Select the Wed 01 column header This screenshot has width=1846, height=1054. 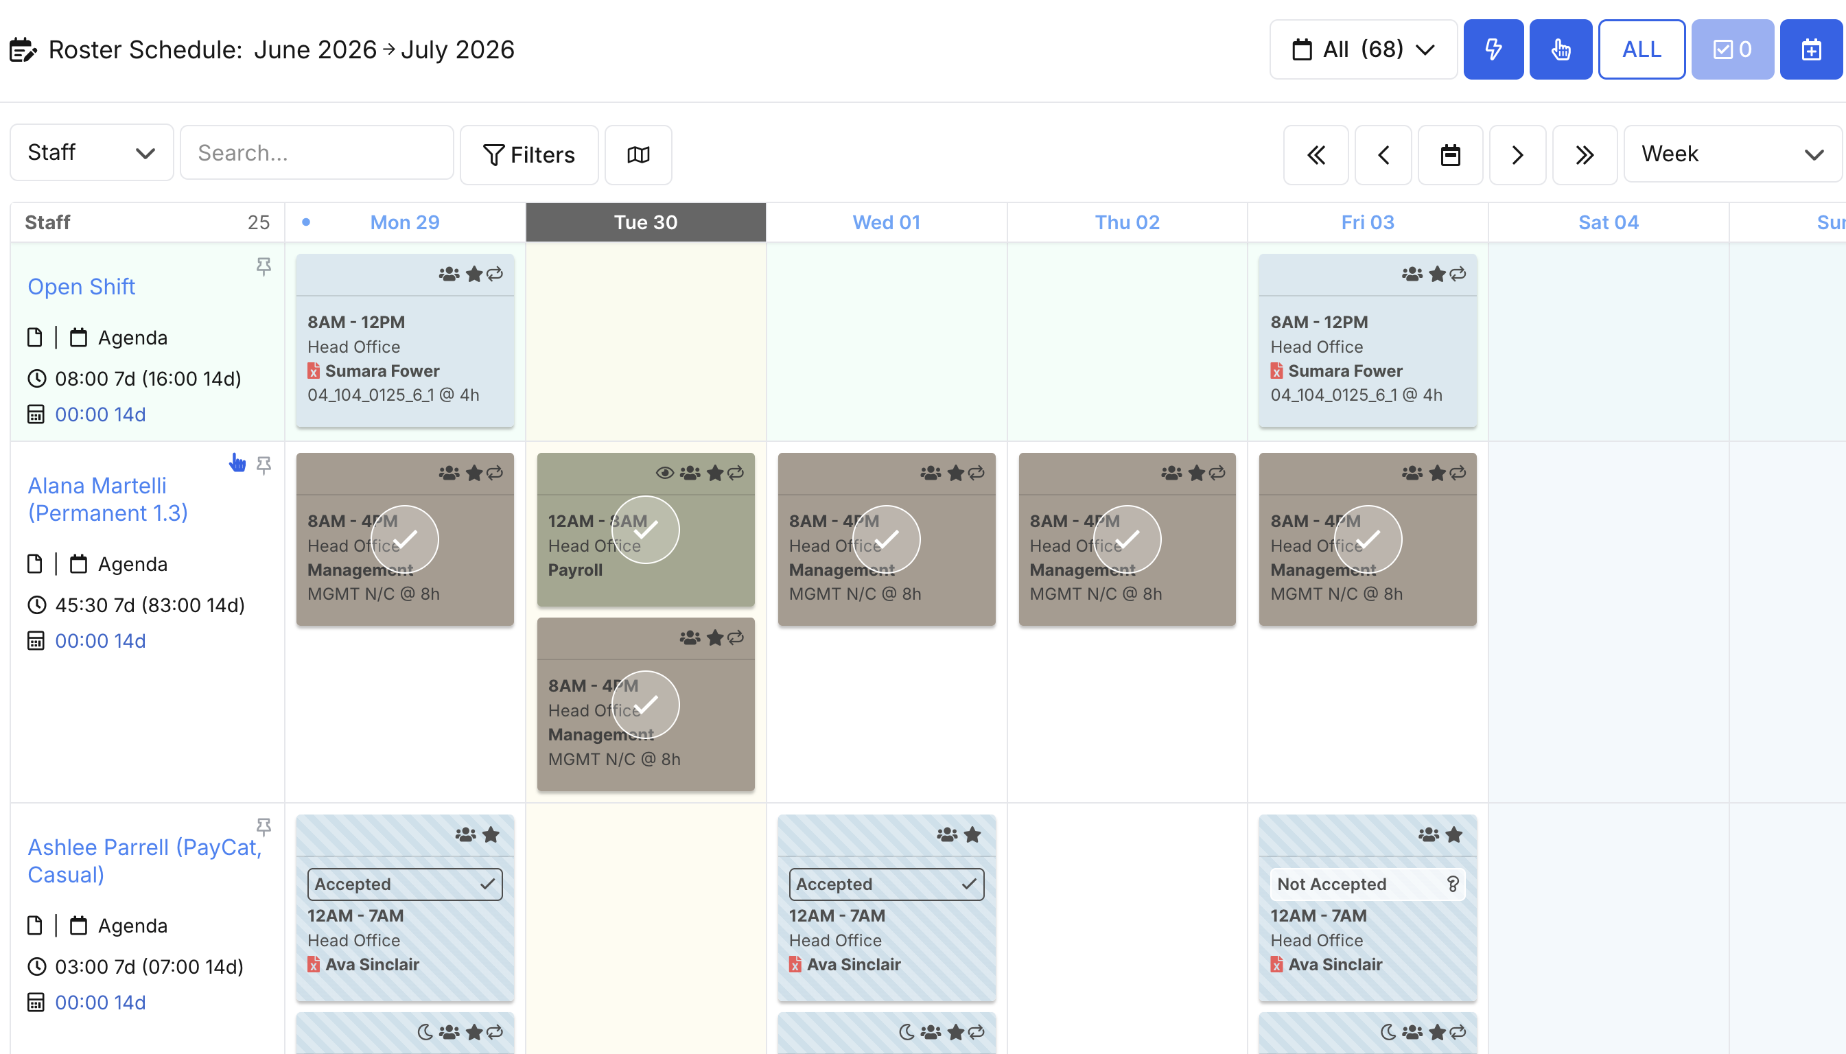[886, 222]
